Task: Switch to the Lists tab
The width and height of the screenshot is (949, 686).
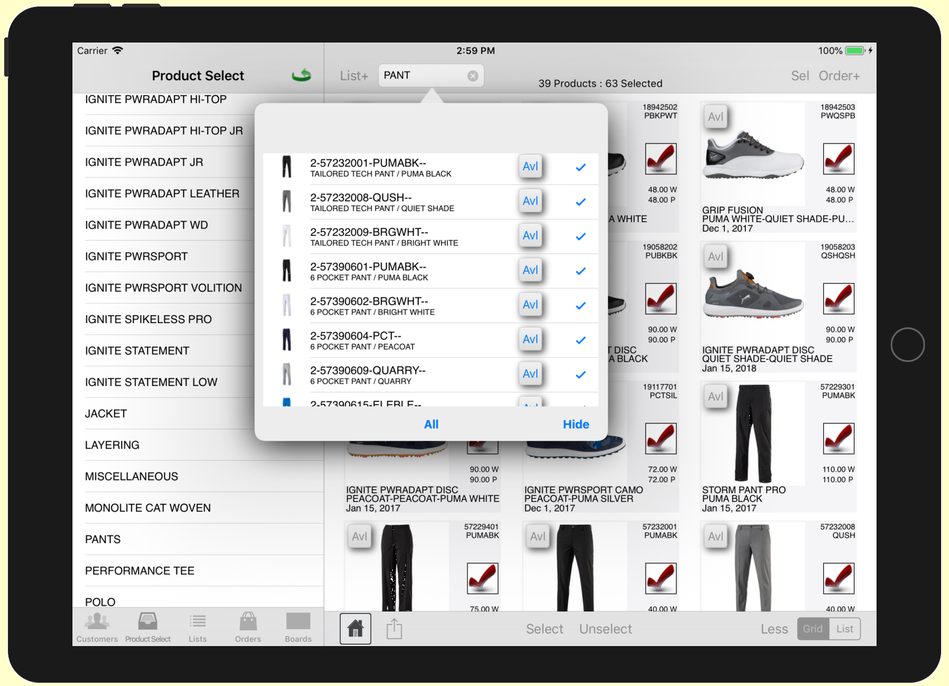Action: (198, 628)
